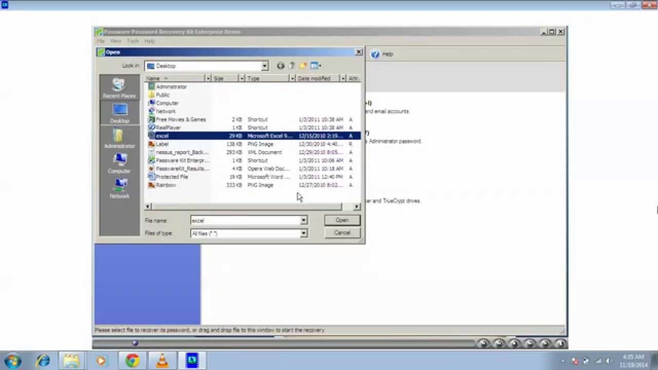Select Desktop in the left places bar
The image size is (658, 370).
119,113
